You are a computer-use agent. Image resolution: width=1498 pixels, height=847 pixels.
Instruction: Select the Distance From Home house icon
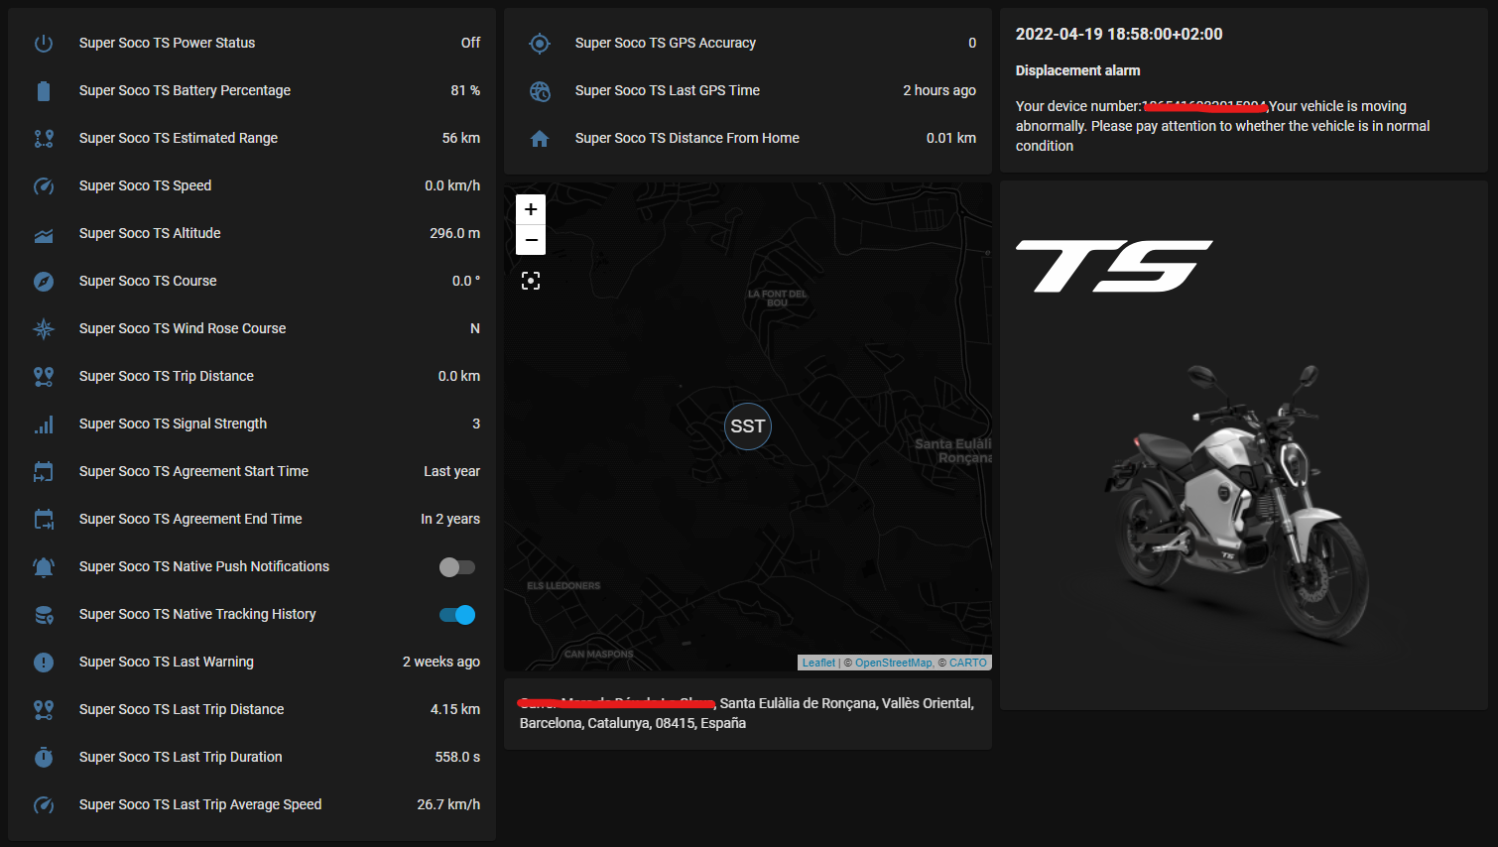[540, 138]
